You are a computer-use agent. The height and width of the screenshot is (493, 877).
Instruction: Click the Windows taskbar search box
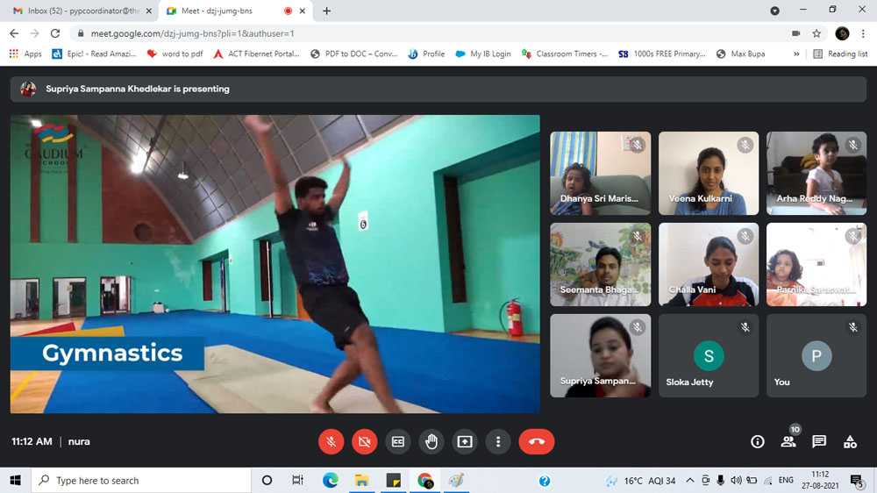pos(140,481)
